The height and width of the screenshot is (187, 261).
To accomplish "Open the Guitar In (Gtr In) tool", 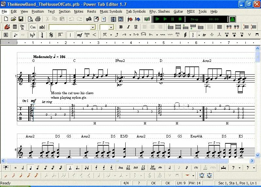I will coord(22,27).
